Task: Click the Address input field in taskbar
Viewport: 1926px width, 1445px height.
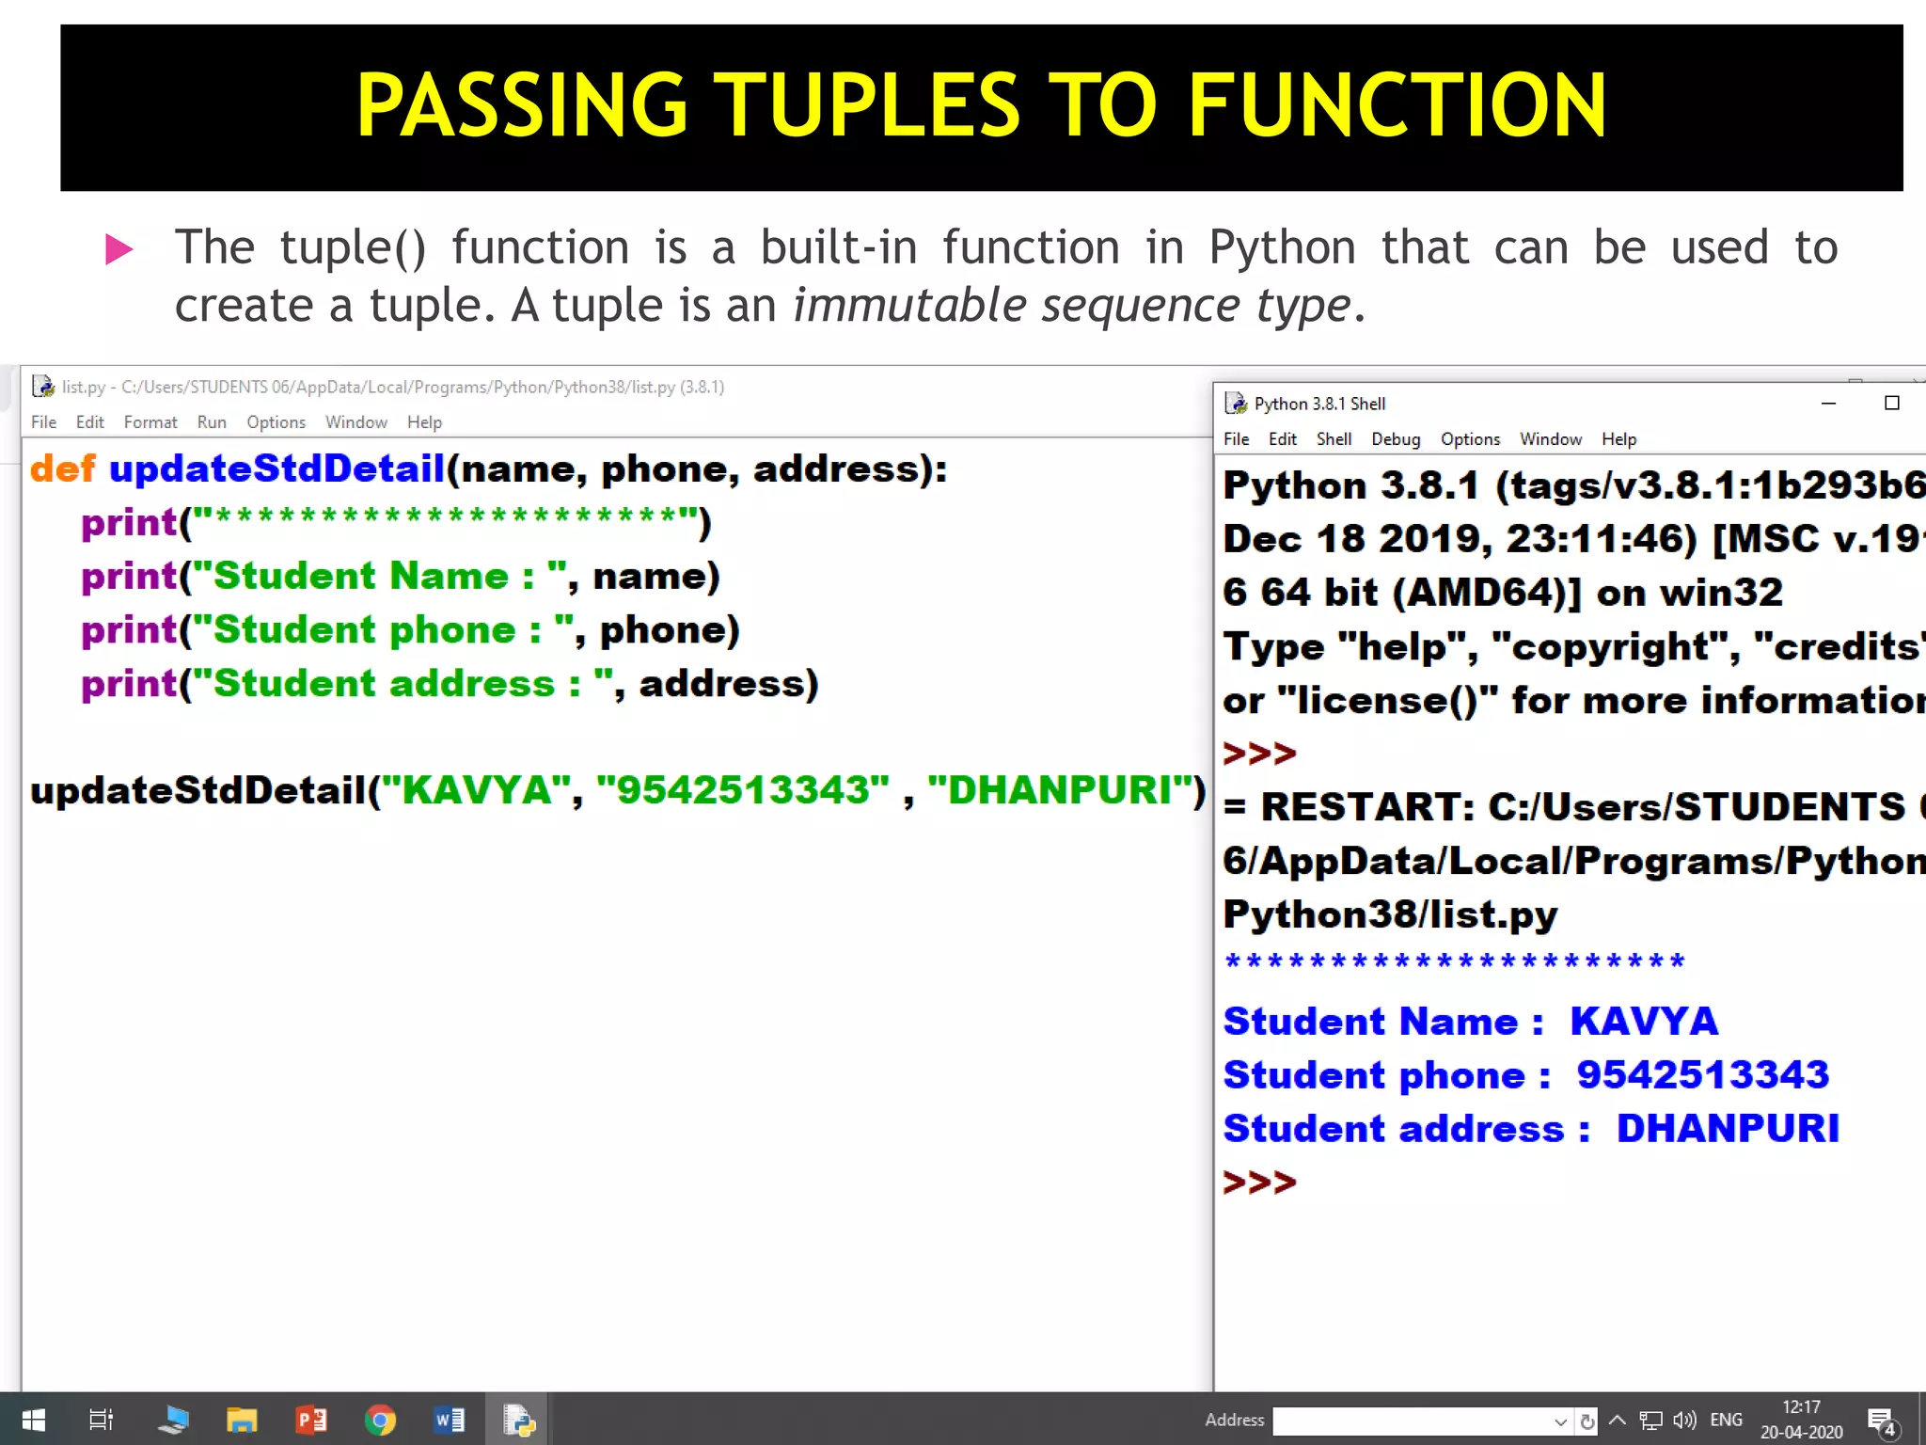Action: (1413, 1421)
